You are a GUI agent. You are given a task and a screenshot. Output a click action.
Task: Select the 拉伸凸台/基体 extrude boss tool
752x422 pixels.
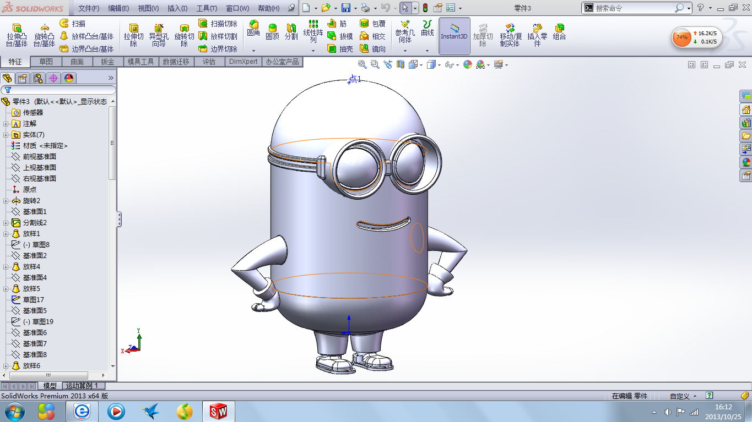click(x=17, y=36)
